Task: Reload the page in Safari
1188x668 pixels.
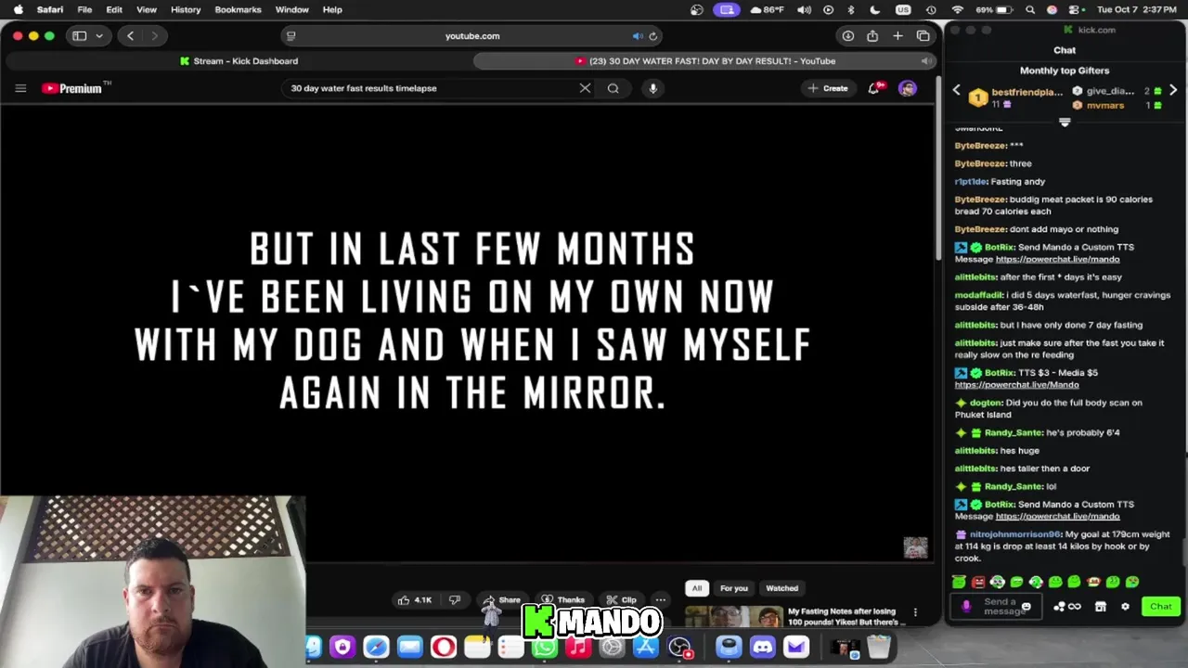Action: point(653,36)
